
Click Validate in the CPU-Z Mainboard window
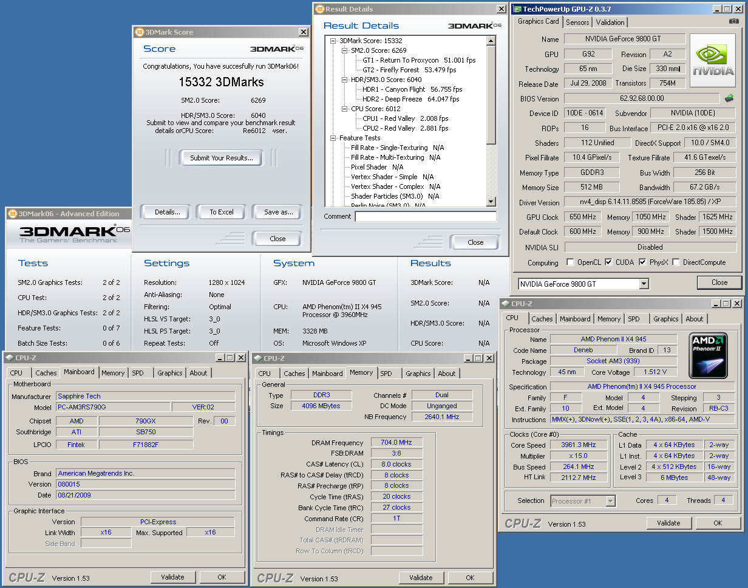tap(172, 577)
